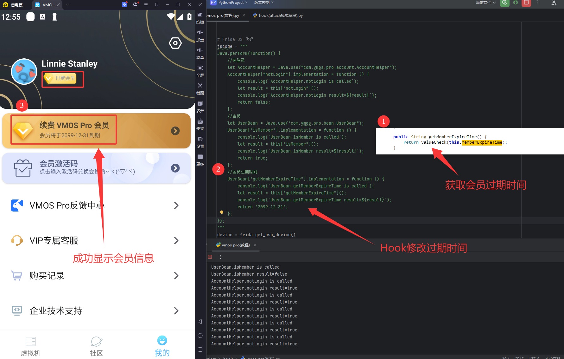
Task: Tap the 付费会员 member badge
Action: 60,78
